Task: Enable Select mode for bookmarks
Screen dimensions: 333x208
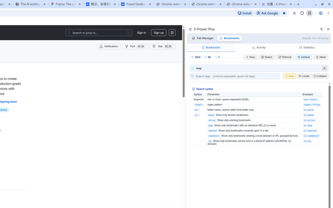Action: [267, 57]
